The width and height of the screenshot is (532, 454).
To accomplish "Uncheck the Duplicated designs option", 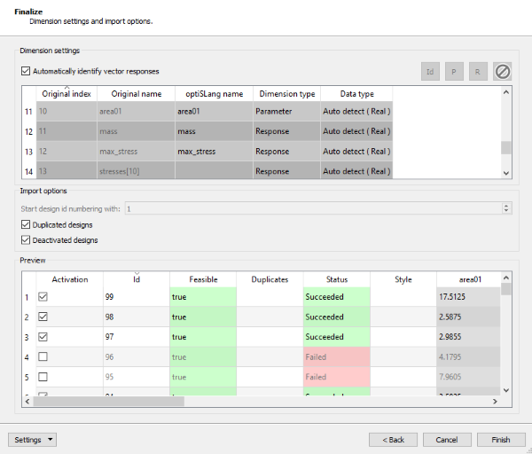I will point(26,224).
